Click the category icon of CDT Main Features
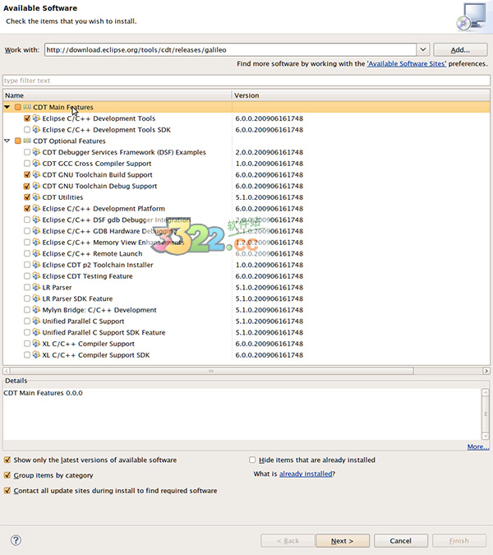The width and height of the screenshot is (493, 555). tap(27, 107)
